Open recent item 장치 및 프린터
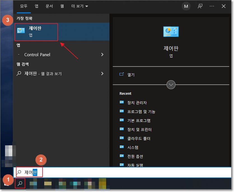The width and height of the screenshot is (234, 192). click(139, 130)
